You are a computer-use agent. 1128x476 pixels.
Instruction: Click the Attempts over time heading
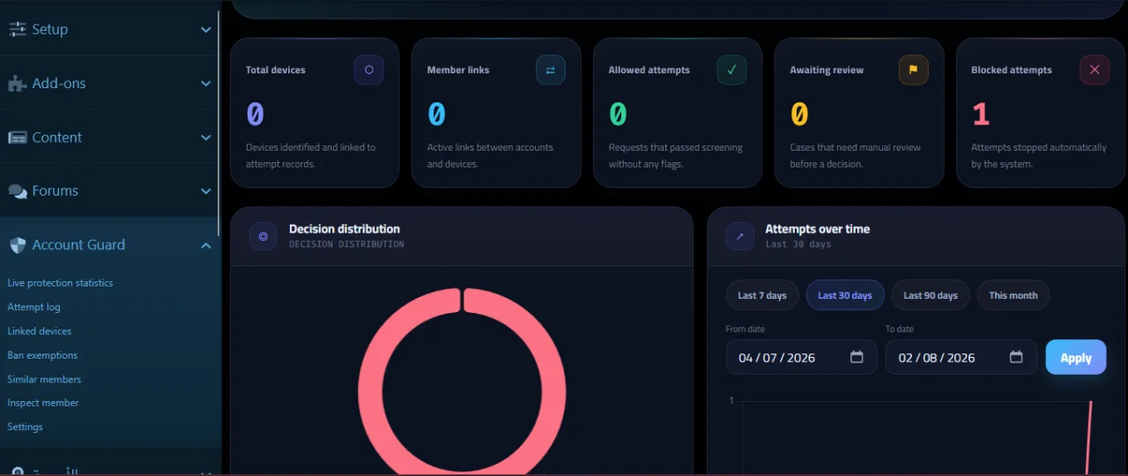click(x=818, y=228)
